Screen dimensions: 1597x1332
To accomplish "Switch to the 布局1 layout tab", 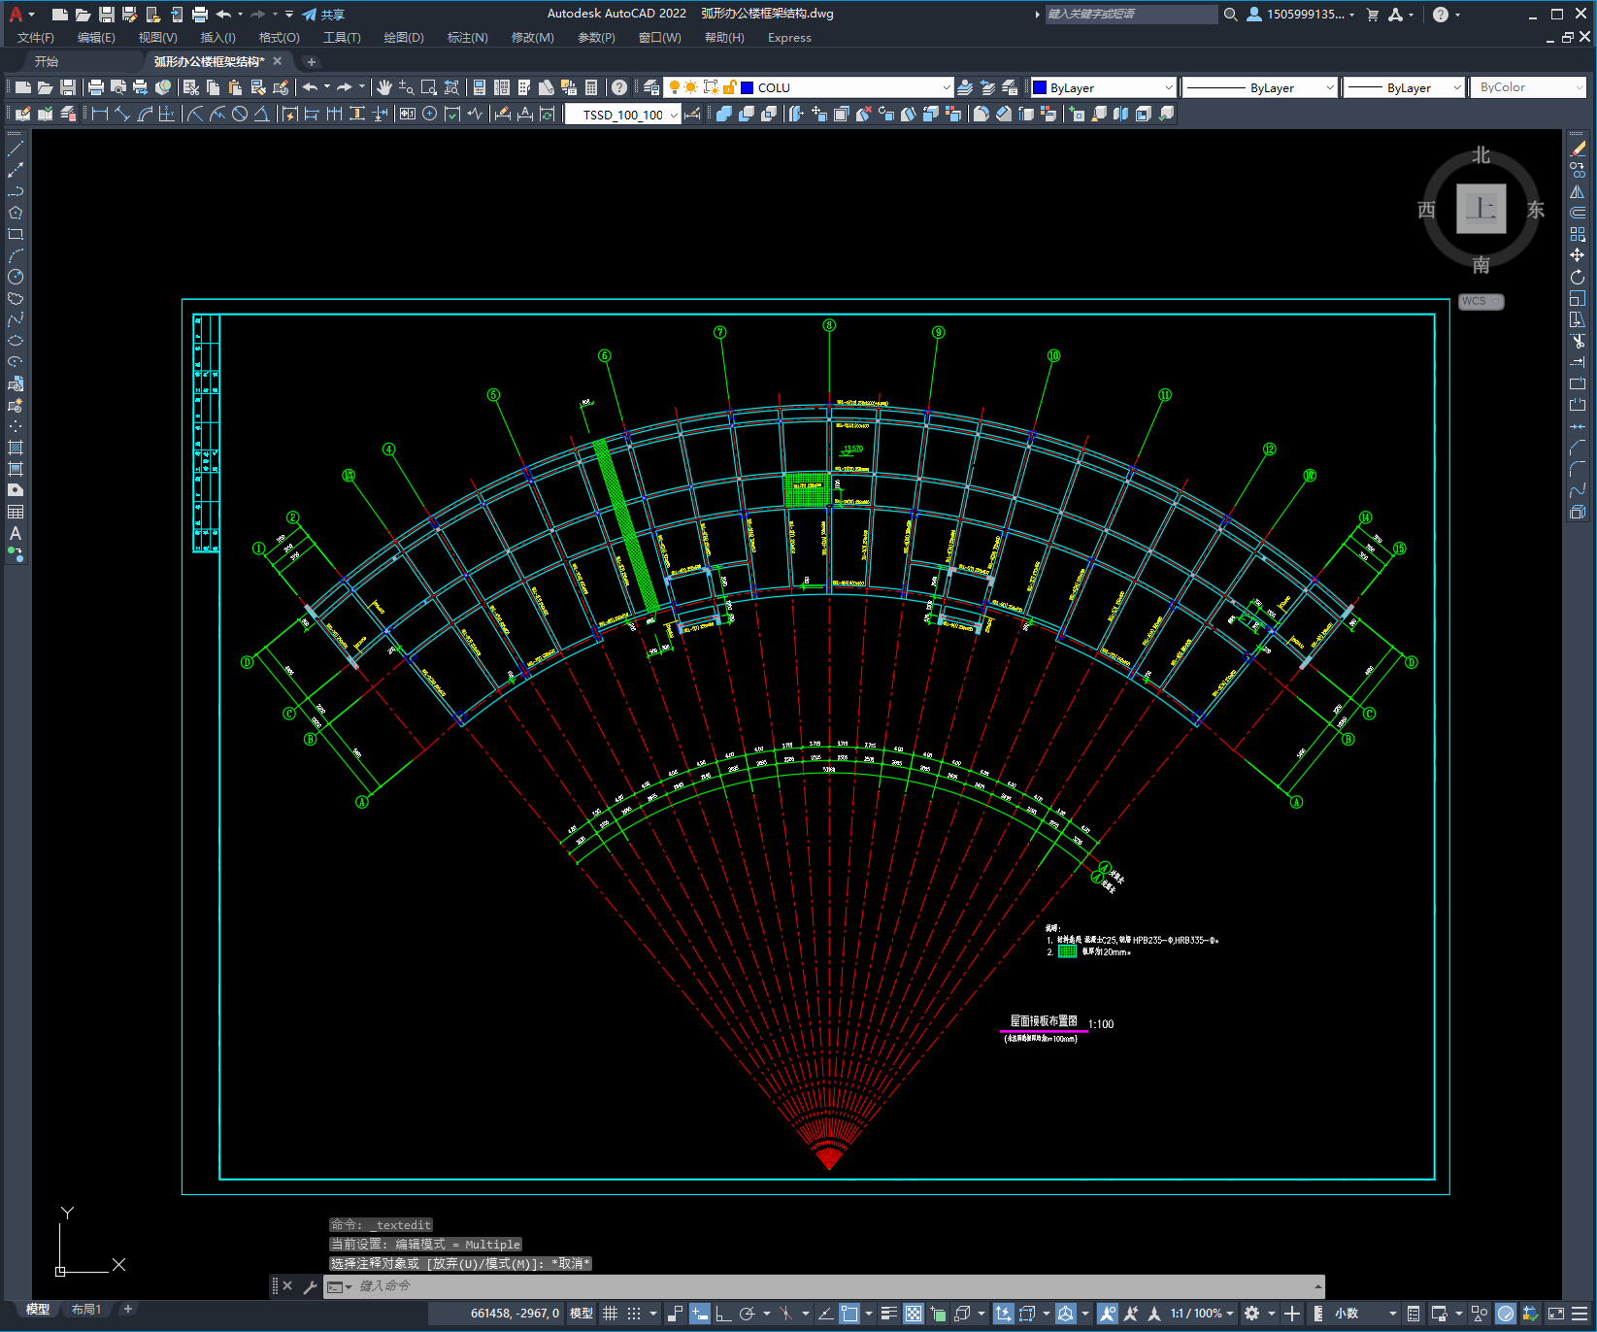I will pyautogui.click(x=86, y=1310).
